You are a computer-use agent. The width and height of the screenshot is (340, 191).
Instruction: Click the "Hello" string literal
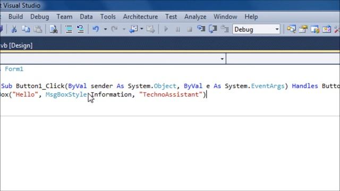25,94
